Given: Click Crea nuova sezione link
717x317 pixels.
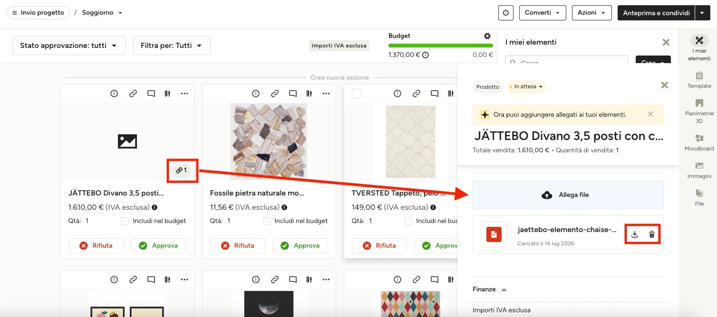Looking at the screenshot, I should tap(339, 77).
